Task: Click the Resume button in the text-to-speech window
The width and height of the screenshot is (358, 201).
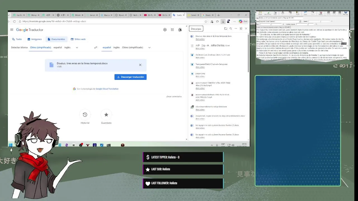Action: point(346,13)
